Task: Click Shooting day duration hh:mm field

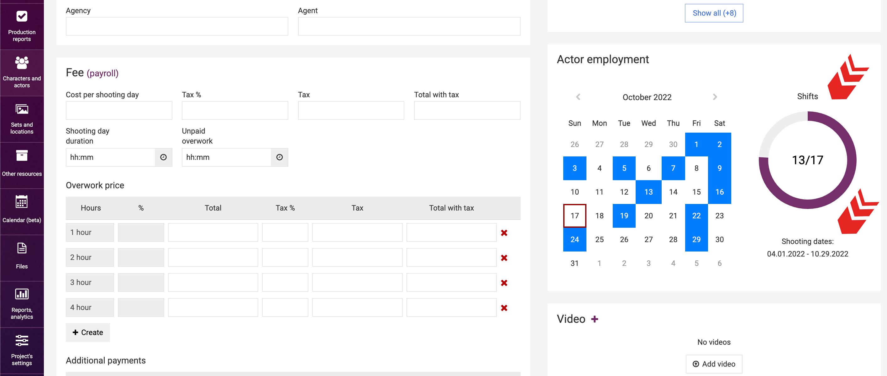Action: click(110, 157)
